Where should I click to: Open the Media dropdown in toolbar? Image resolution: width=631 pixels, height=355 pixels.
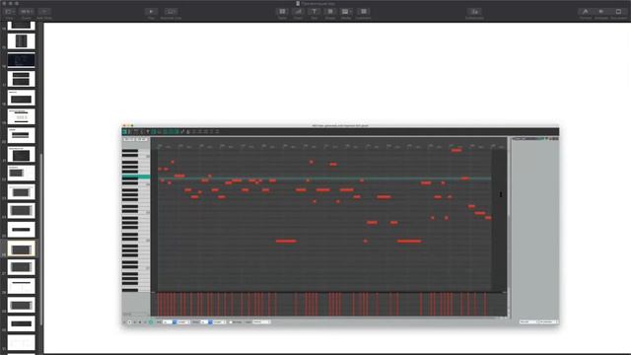tap(346, 12)
